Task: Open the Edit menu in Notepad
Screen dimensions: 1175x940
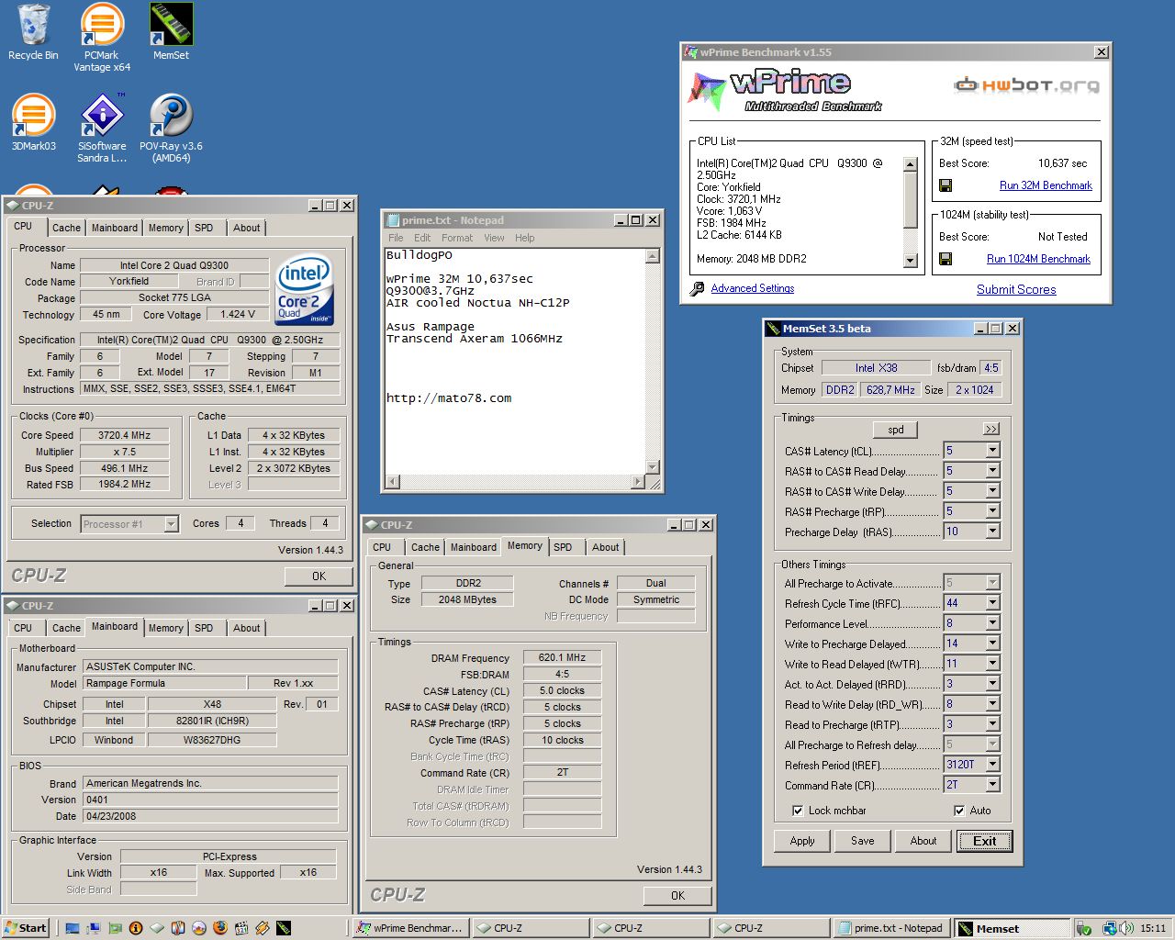Action: point(422,238)
